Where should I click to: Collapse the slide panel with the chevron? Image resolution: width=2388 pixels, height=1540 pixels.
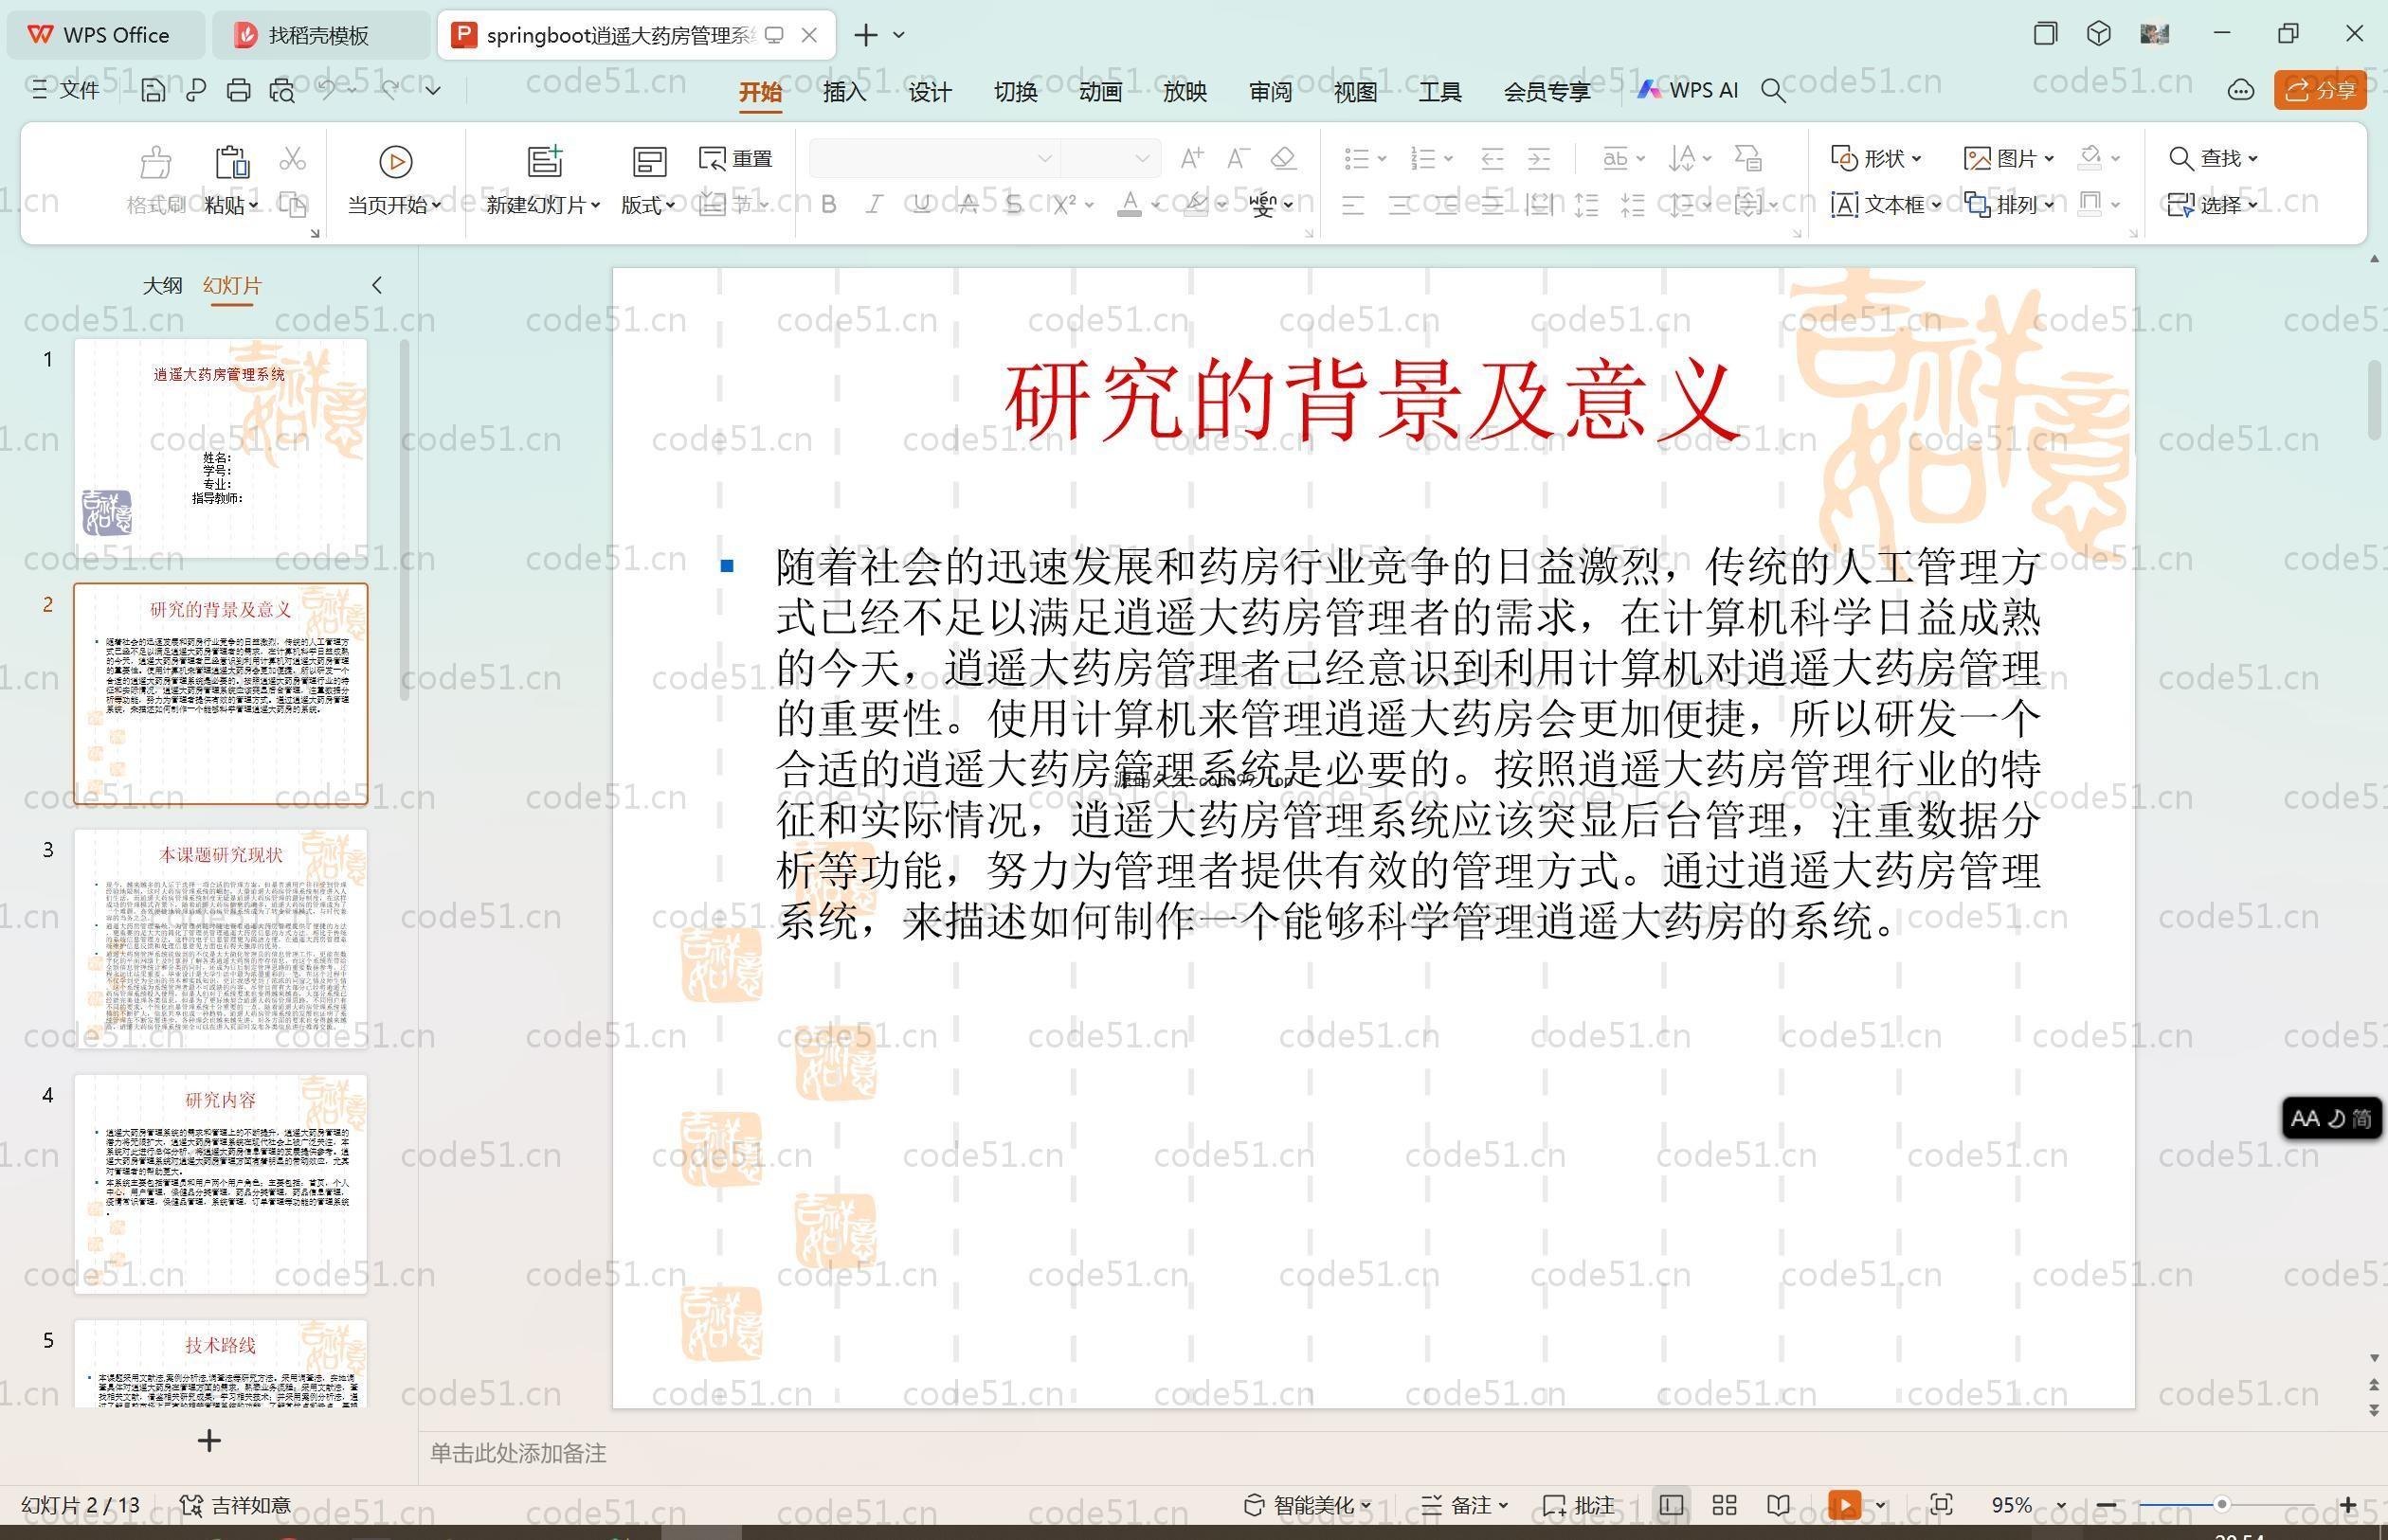pos(377,286)
